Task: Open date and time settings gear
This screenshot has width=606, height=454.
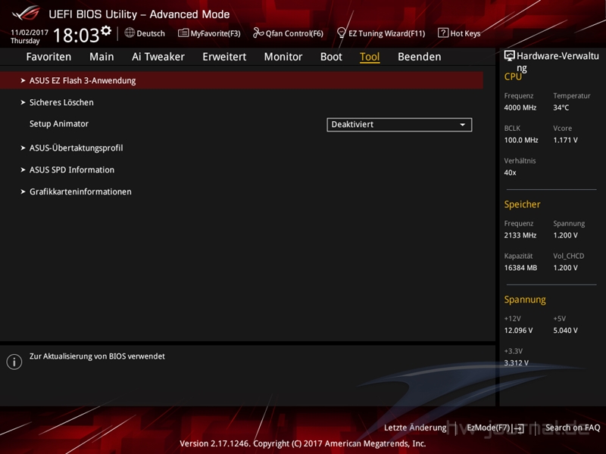Action: click(106, 30)
